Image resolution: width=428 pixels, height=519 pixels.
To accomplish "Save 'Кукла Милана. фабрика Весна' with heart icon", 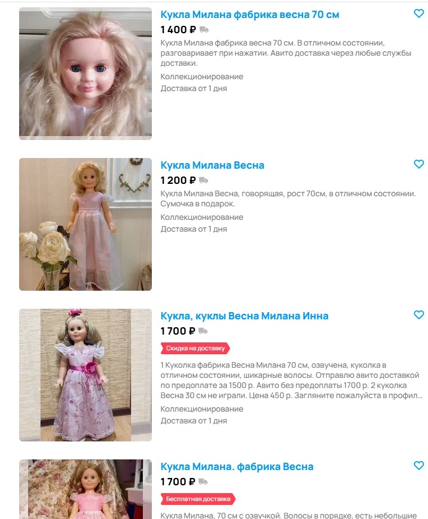I will pos(419,466).
